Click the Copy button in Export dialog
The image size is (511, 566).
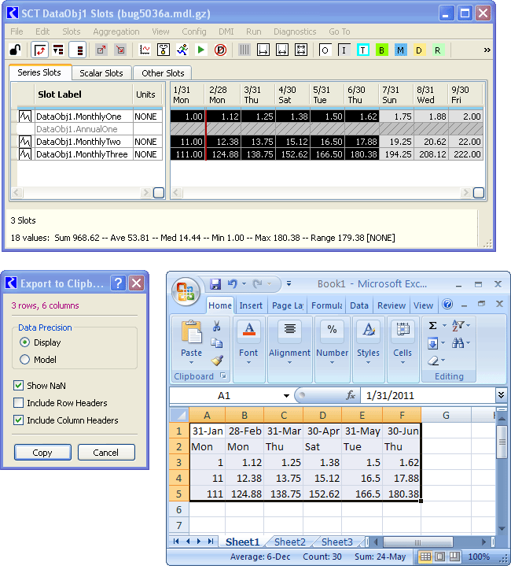[42, 453]
